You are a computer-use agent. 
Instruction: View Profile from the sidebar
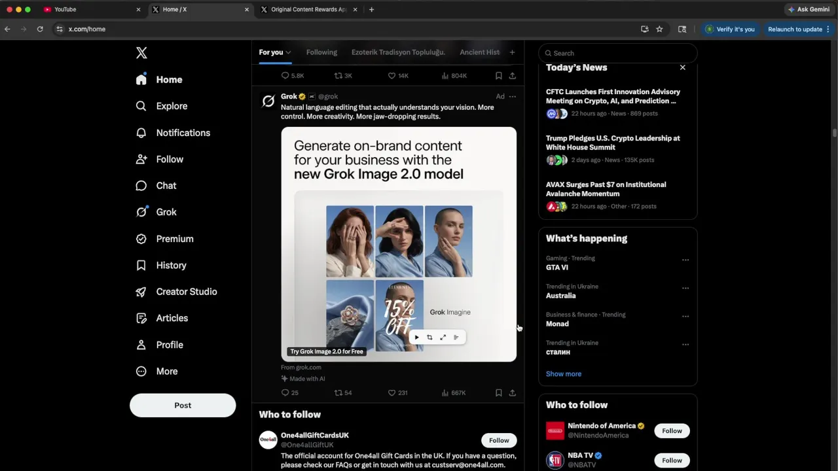(x=160, y=345)
